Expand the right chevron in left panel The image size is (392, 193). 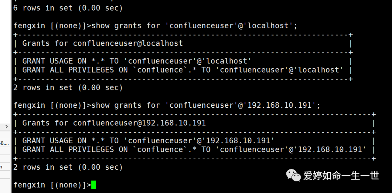[7, 127]
